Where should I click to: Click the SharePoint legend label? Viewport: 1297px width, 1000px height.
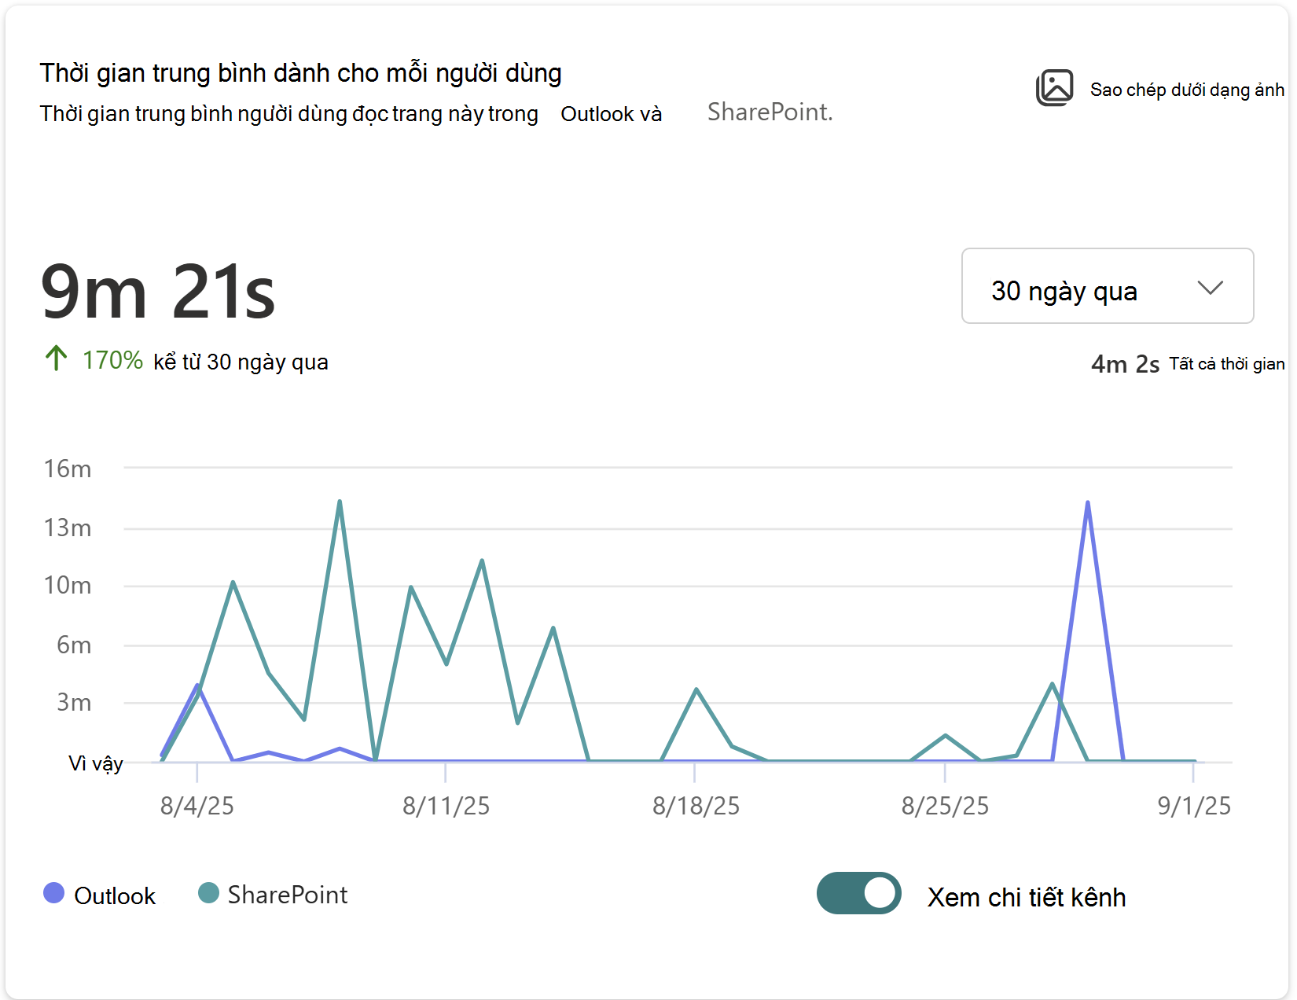pyautogui.click(x=287, y=895)
